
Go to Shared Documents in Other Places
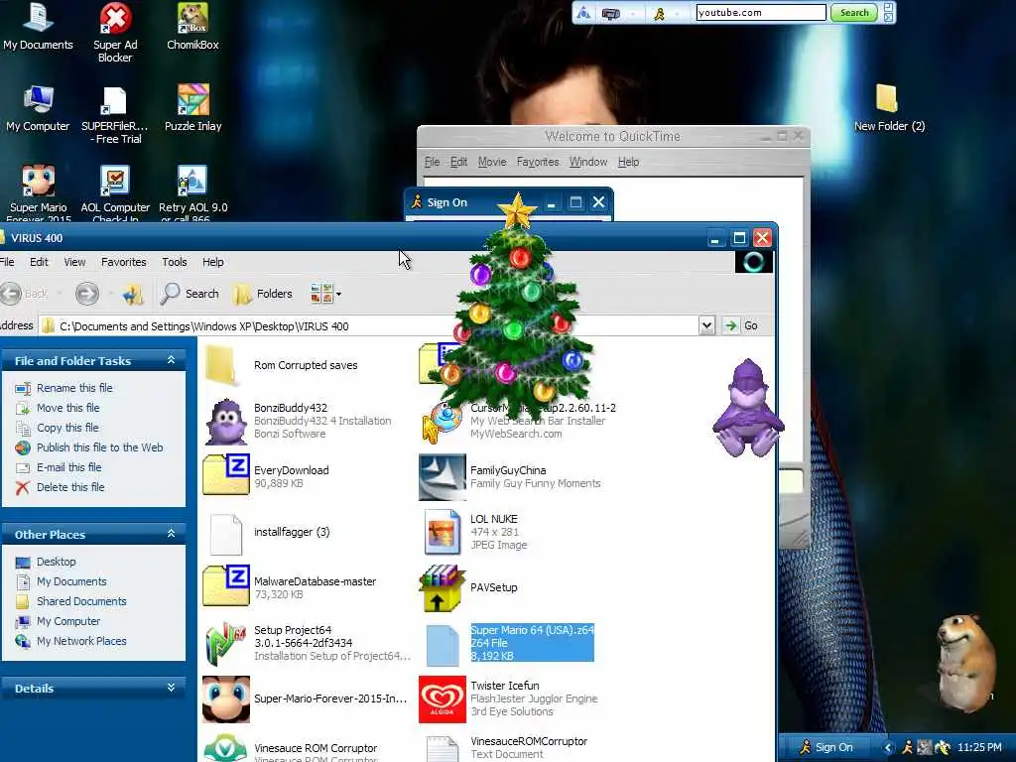pyautogui.click(x=81, y=601)
